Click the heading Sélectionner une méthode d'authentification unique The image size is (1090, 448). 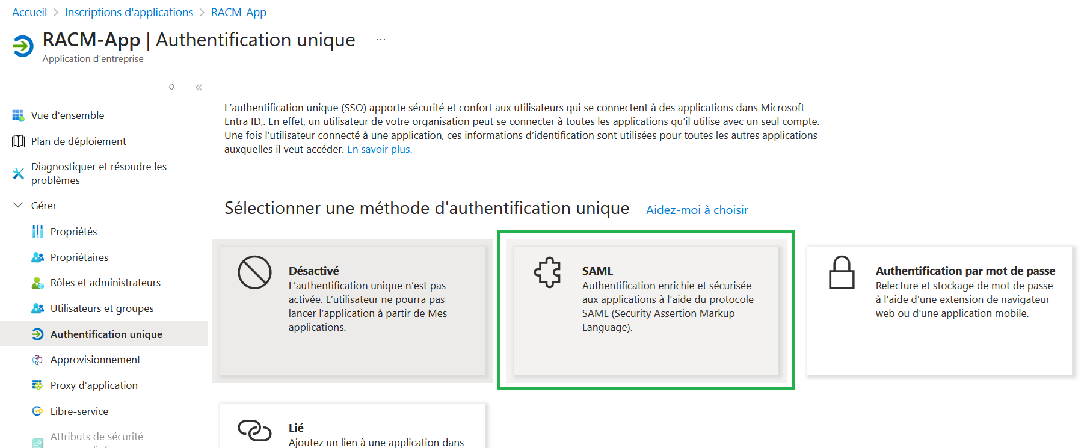click(427, 208)
